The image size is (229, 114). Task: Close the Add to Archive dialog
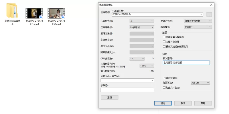click(211, 5)
